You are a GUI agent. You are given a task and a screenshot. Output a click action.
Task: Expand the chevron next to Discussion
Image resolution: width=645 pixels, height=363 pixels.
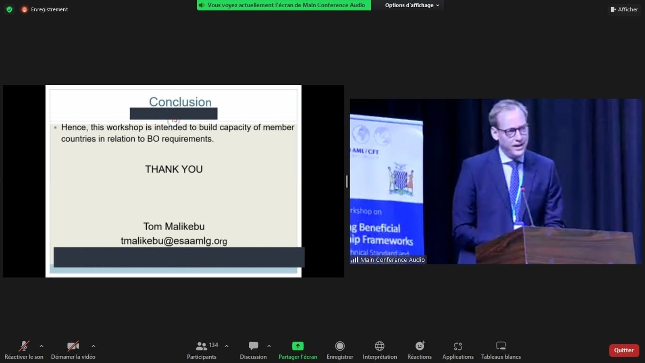[269, 346]
